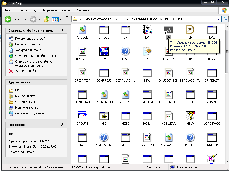Click the vertical scrollbar thumb
Screen dimensions: 229x171
click(x=227, y=51)
